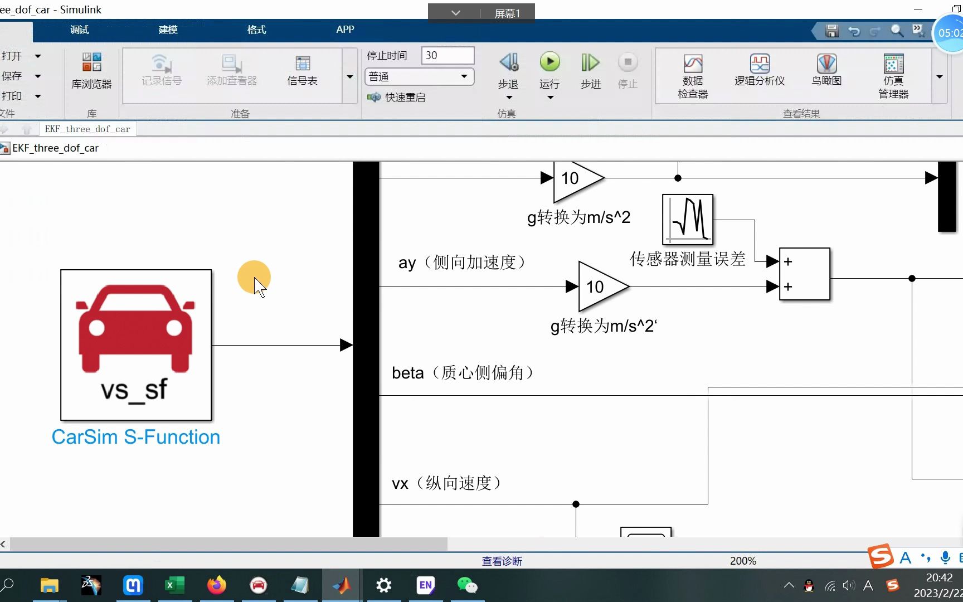
Task: Open Excel from the taskbar
Action: pyautogui.click(x=174, y=585)
